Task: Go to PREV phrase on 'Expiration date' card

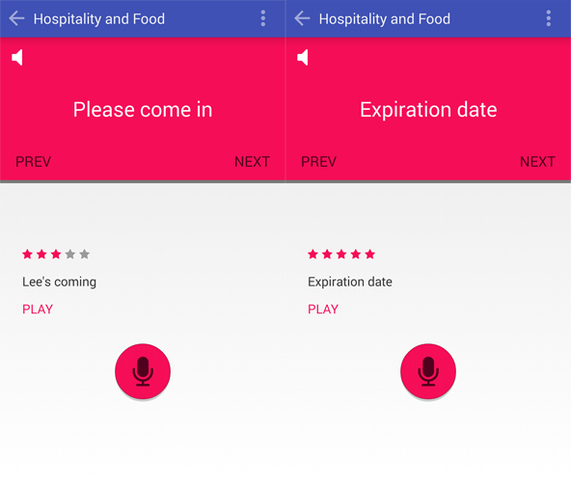Action: (318, 162)
